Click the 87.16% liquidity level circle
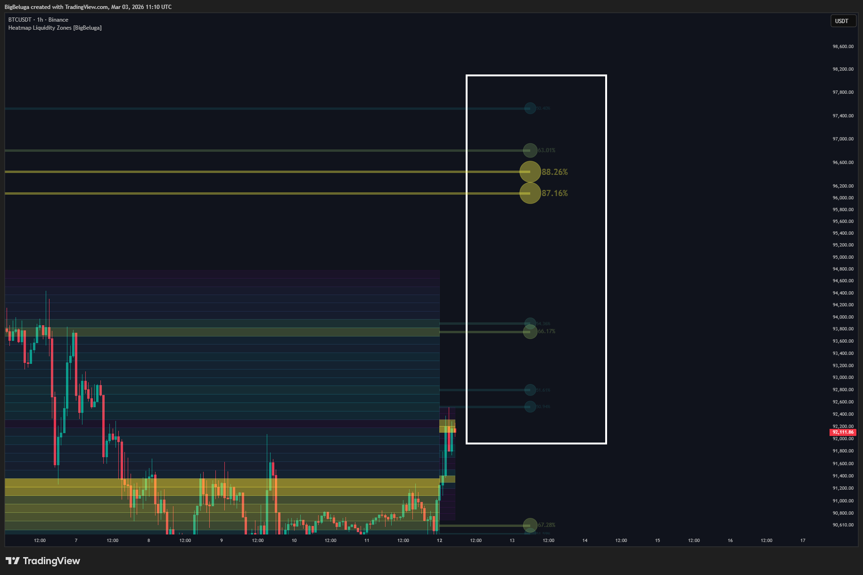Screen dimensions: 863x575 pyautogui.click(x=530, y=193)
